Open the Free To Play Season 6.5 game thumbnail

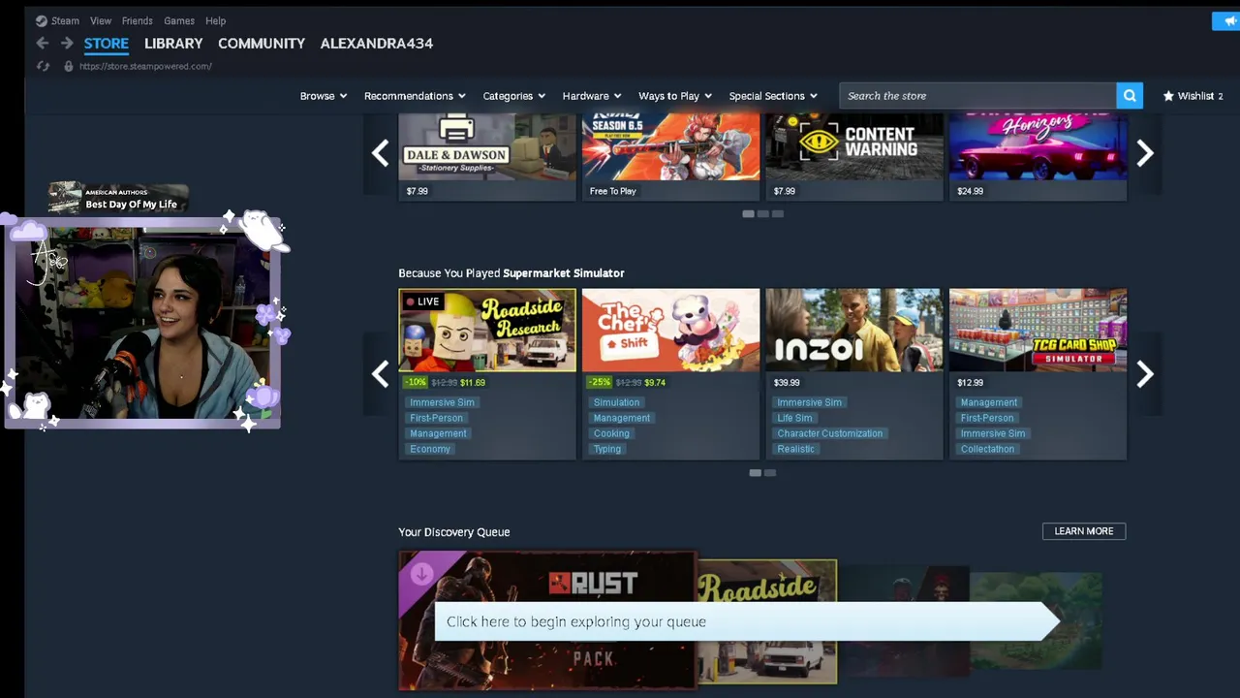[670, 146]
